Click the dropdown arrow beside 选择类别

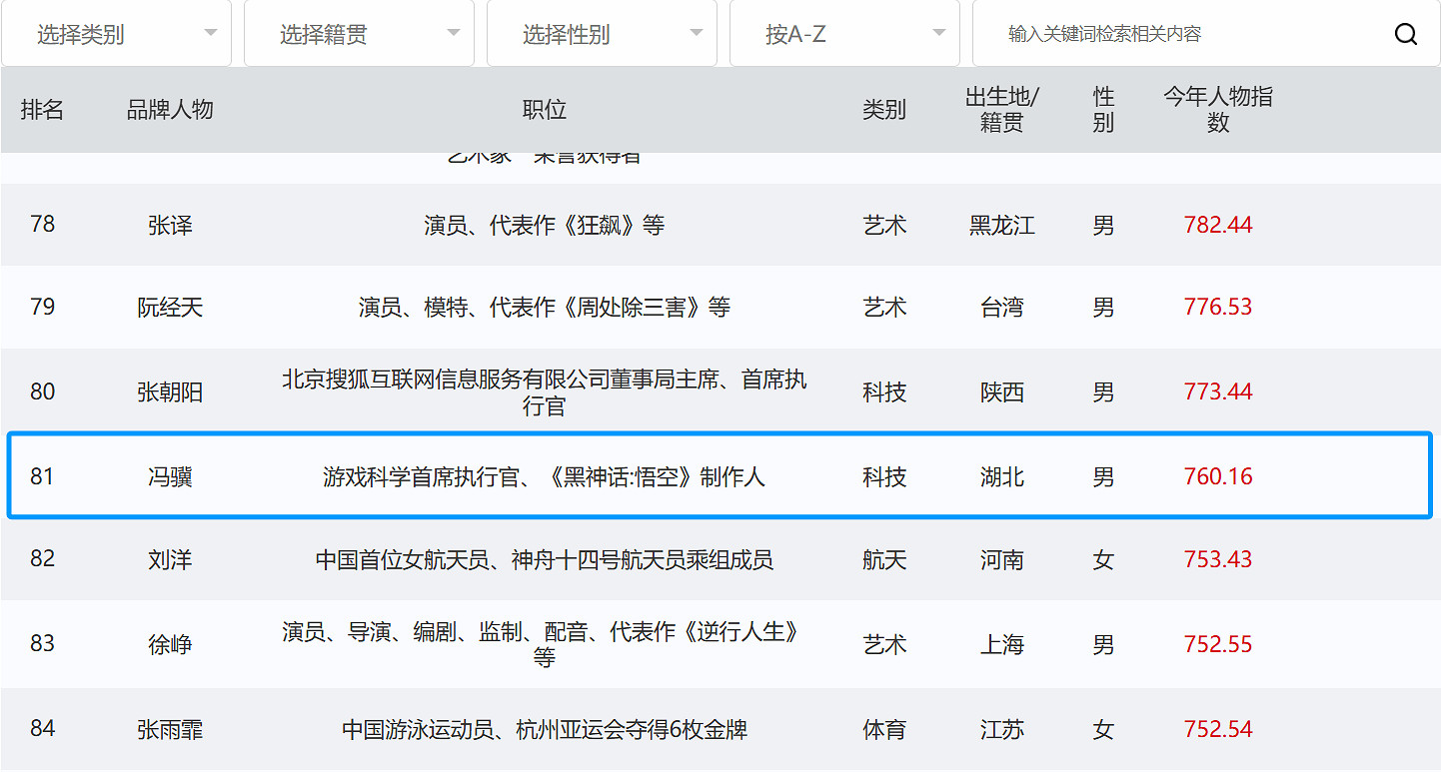[211, 33]
